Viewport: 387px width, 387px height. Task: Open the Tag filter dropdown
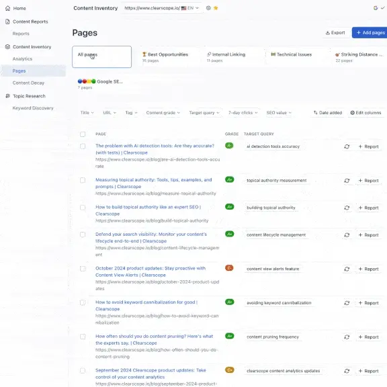(131, 113)
